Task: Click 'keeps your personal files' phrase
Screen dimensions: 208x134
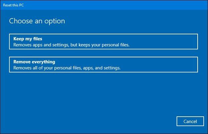Action: 104,45
